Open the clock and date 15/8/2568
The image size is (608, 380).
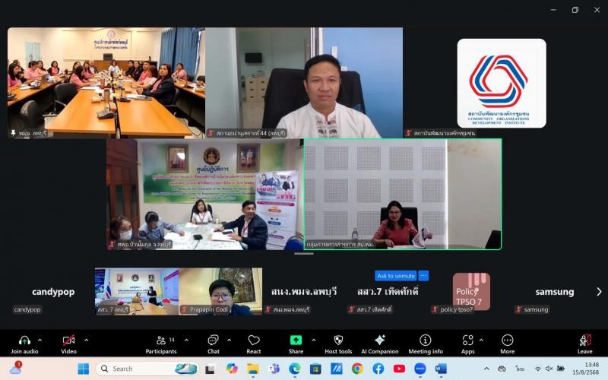(585, 369)
